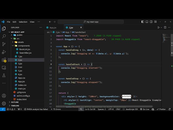Click the JavaScript JSX language mode
173x130 pixels.
click(132, 109)
